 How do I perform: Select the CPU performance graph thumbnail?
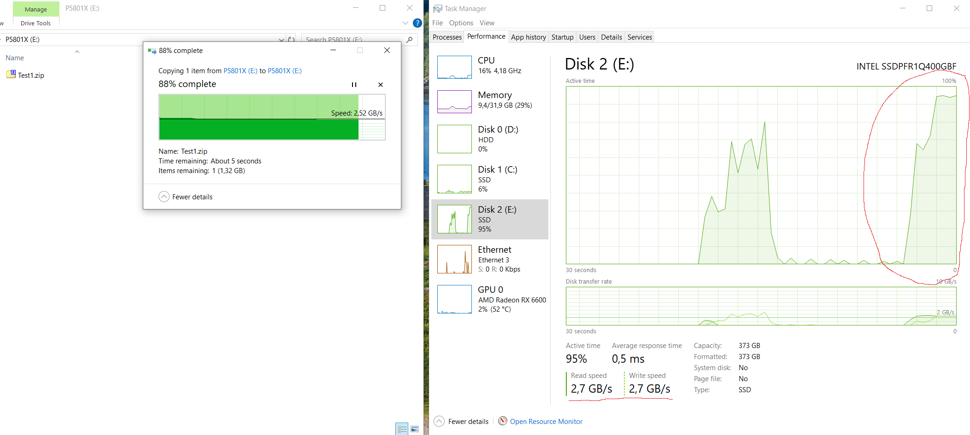pyautogui.click(x=454, y=67)
